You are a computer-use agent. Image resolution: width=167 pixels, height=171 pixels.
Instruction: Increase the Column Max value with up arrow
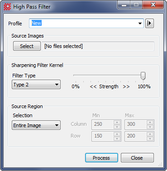coord(150,122)
